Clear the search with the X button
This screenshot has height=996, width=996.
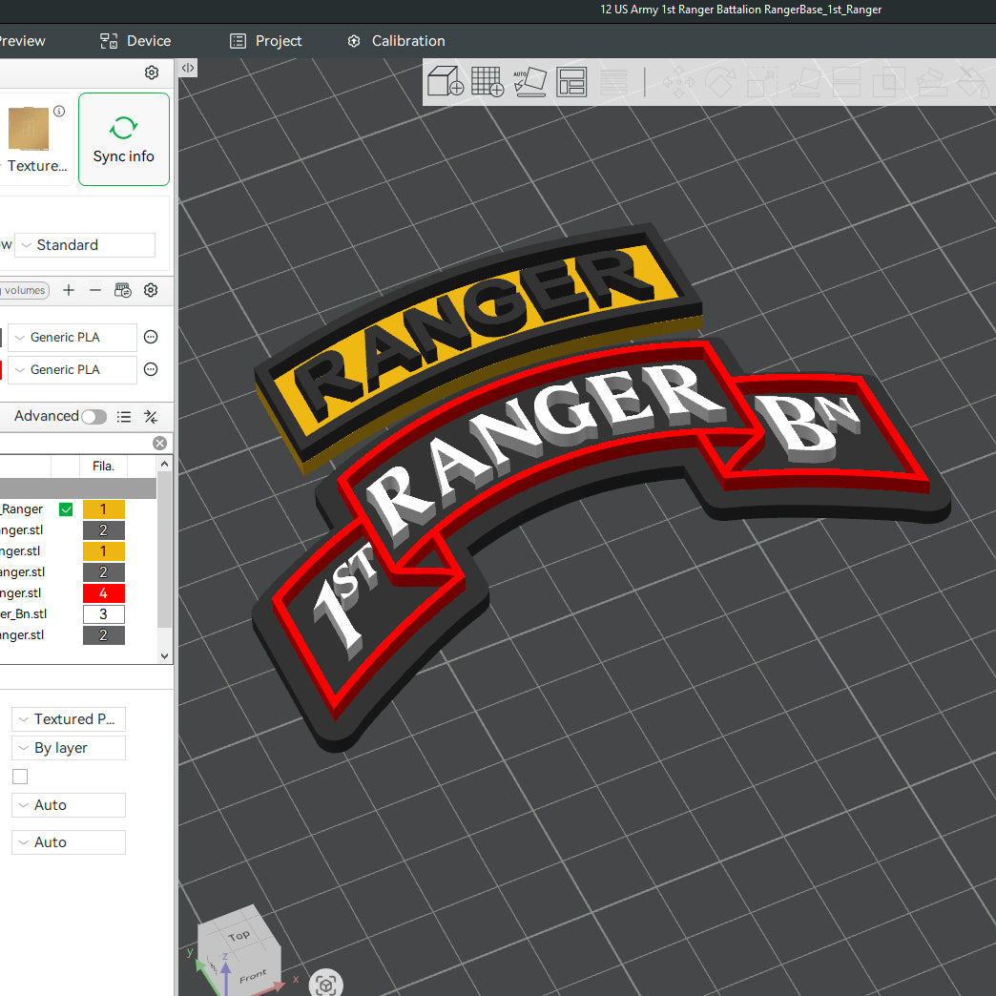point(159,443)
